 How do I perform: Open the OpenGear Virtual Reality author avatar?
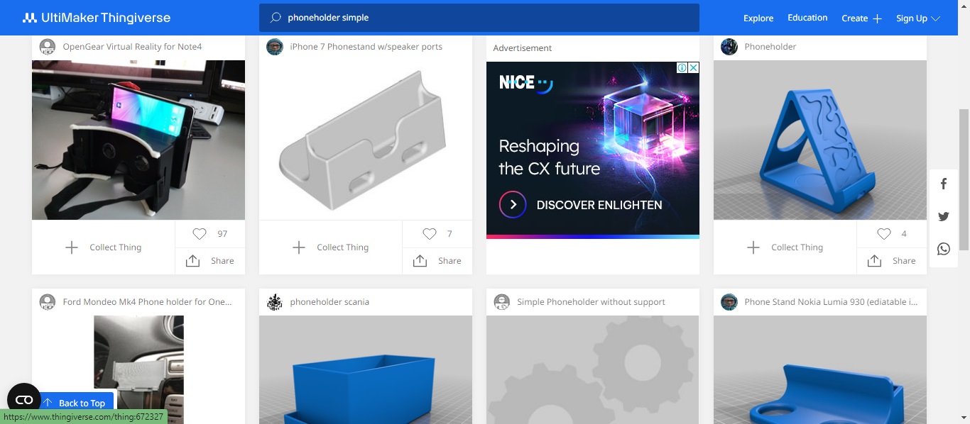(x=48, y=47)
